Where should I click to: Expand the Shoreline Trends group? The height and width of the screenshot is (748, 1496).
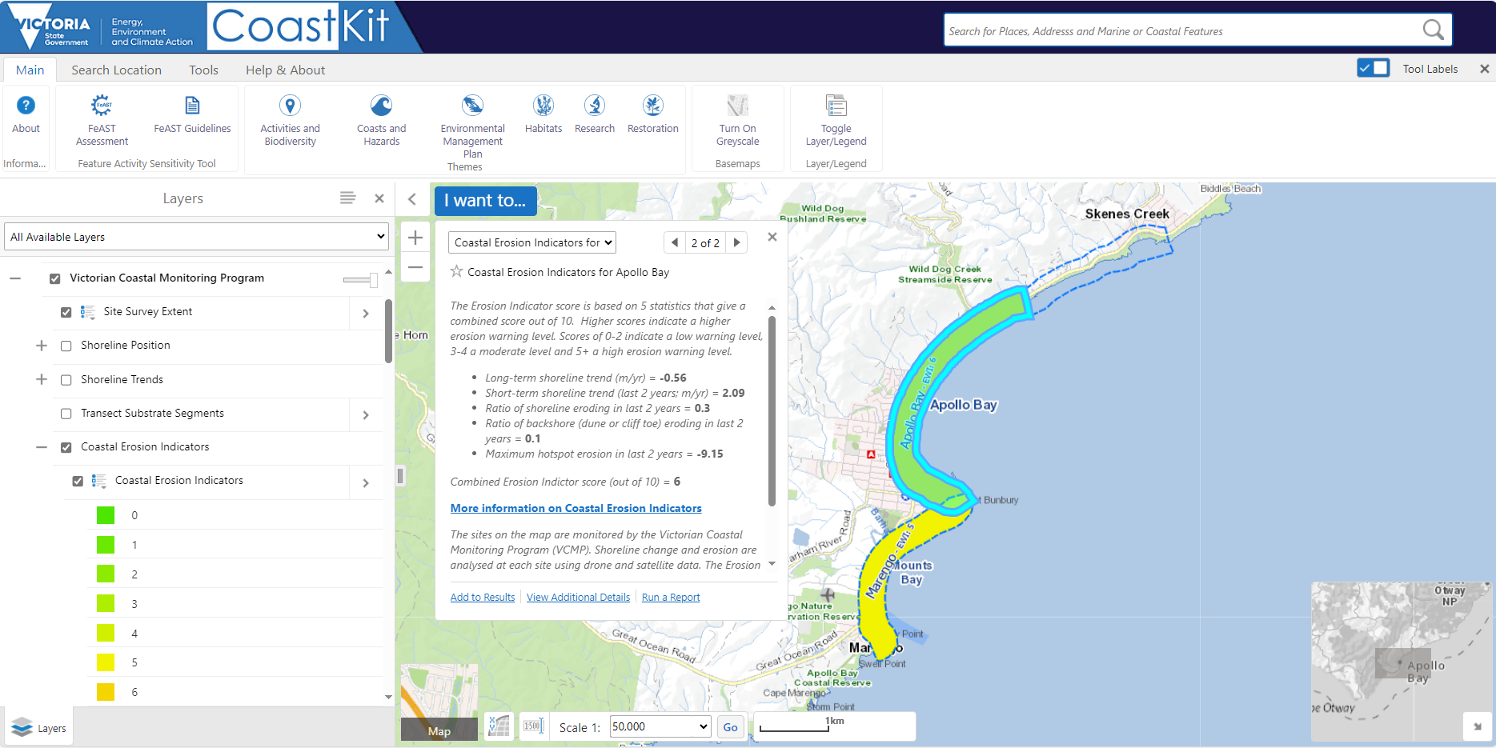[x=42, y=379]
